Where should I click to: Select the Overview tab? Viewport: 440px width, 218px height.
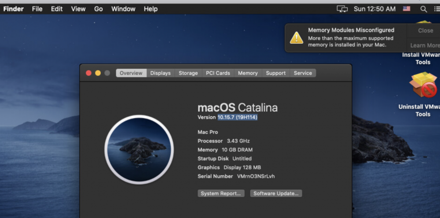pyautogui.click(x=131, y=73)
